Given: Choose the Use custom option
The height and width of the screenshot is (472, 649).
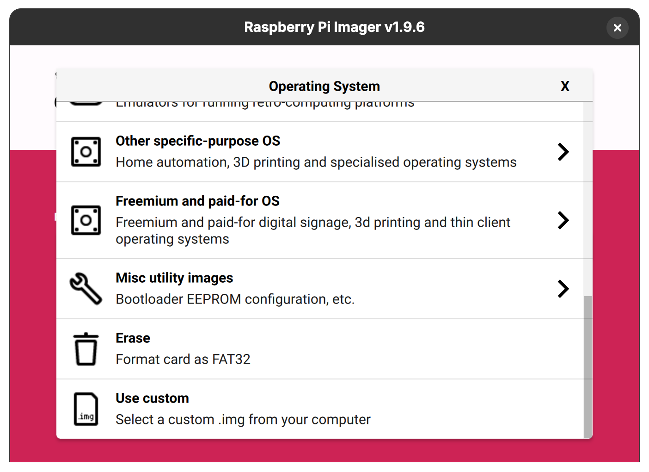Looking at the screenshot, I should pyautogui.click(x=320, y=409).
